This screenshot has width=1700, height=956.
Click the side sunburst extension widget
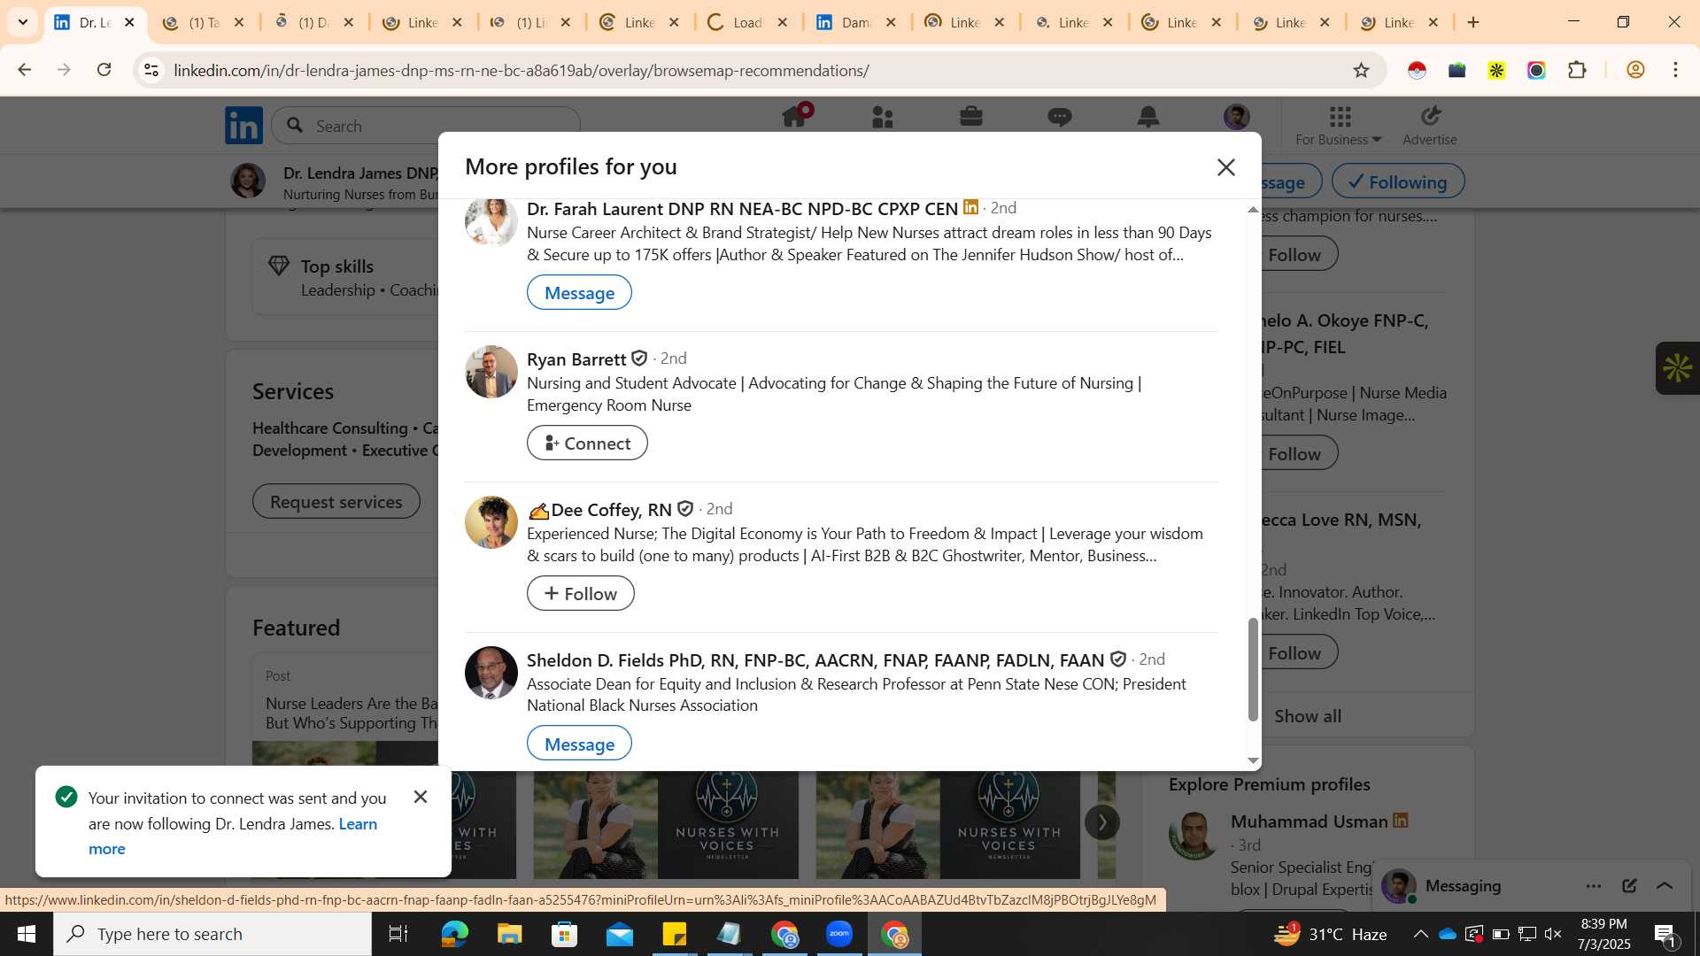(x=1677, y=368)
